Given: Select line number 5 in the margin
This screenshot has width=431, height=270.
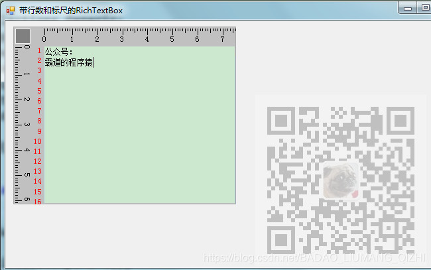Looking at the screenshot, I should 39,91.
